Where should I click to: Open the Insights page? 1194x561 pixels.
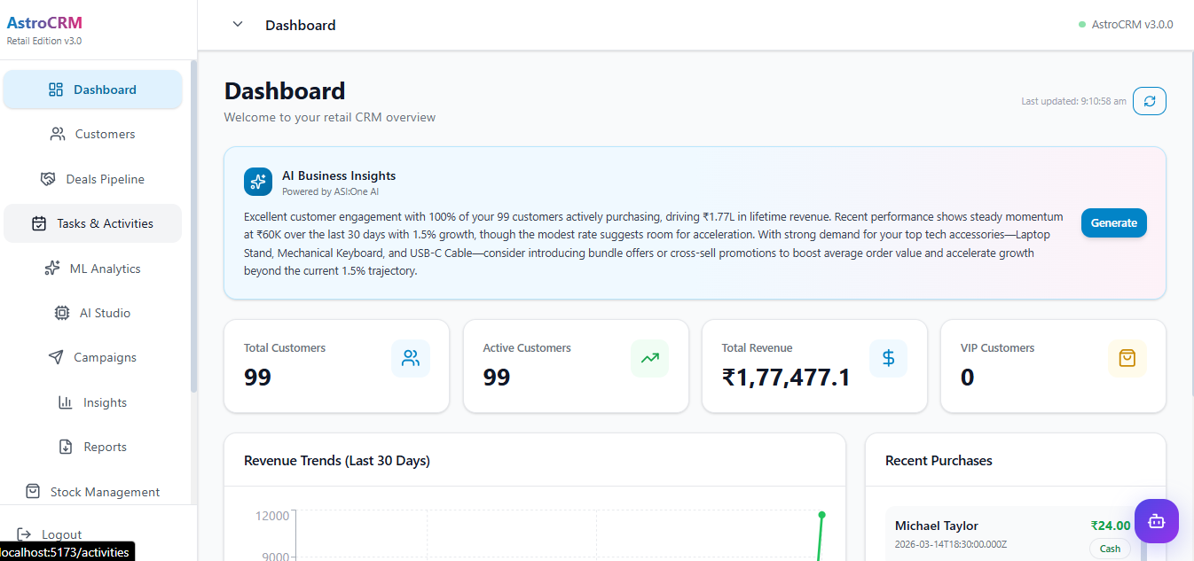tap(92, 402)
